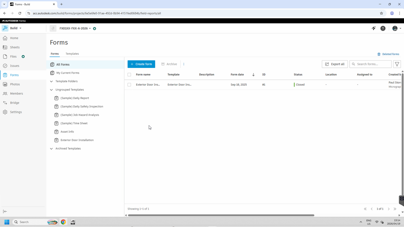Select All Forms in the list

(x=85, y=64)
